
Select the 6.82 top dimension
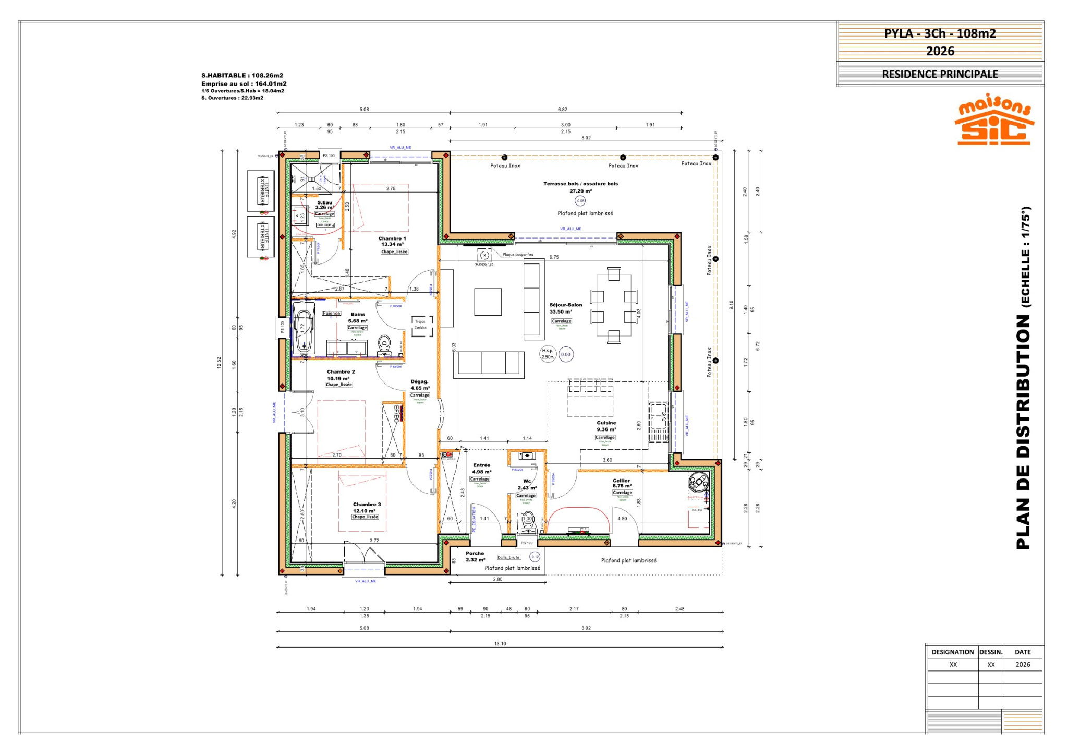(562, 110)
